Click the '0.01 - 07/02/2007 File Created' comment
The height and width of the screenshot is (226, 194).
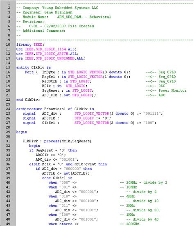coord(61,26)
